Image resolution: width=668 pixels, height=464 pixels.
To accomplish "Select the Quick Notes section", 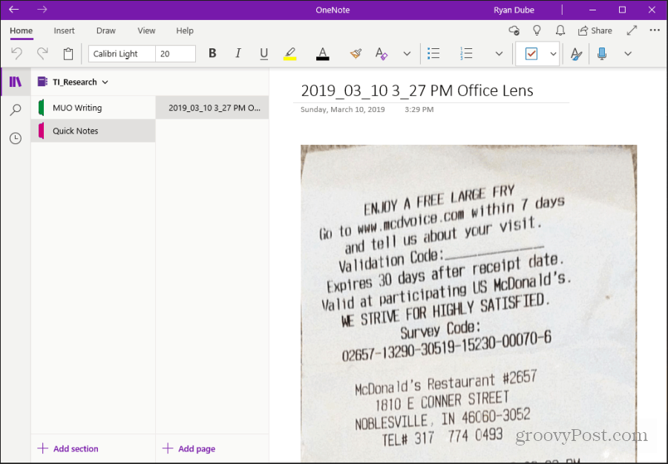I will coord(94,131).
